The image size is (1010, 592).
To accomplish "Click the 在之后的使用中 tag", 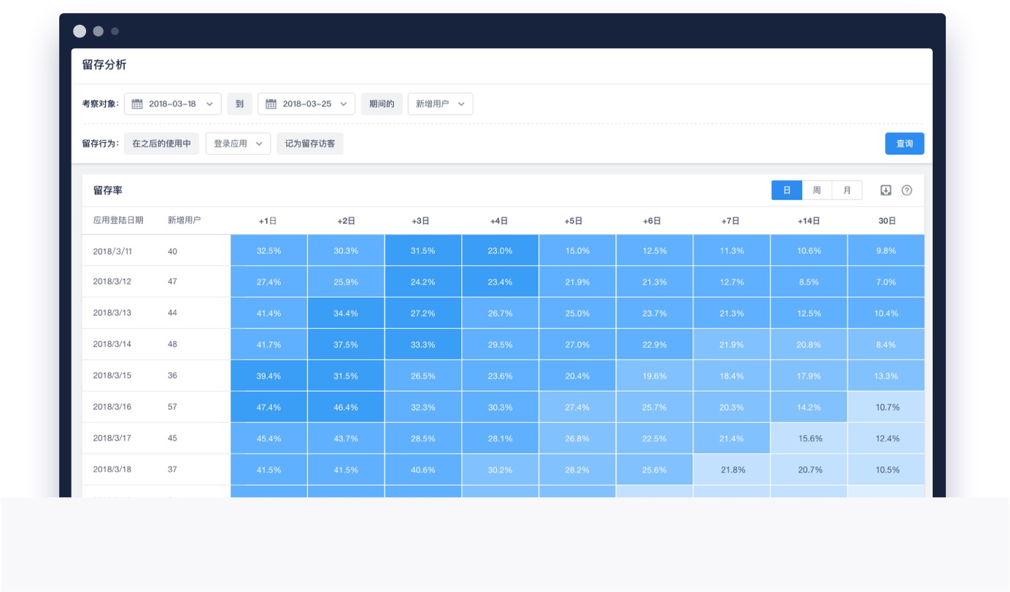I will coord(161,144).
